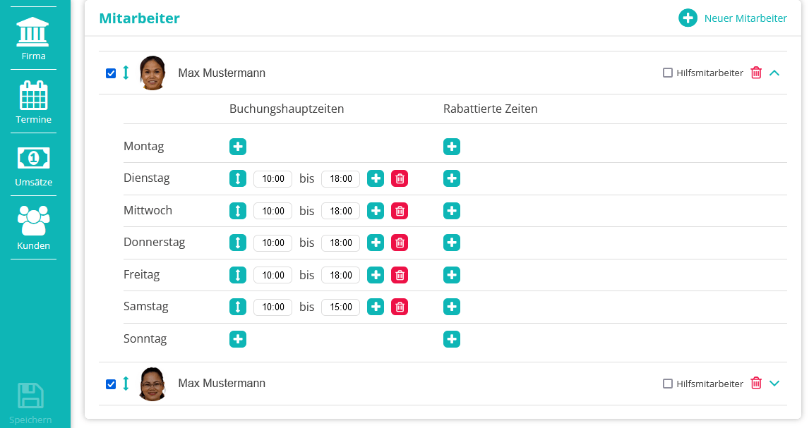Open the Firma section in sidebar
The height and width of the screenshot is (428, 809).
[33, 39]
